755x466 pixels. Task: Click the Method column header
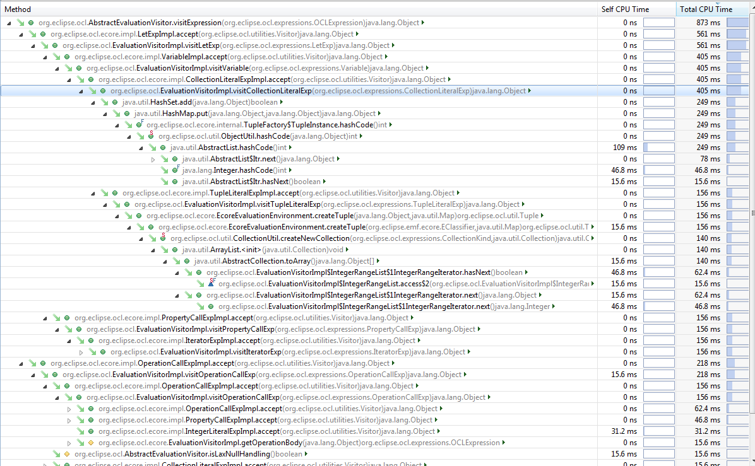tap(18, 9)
